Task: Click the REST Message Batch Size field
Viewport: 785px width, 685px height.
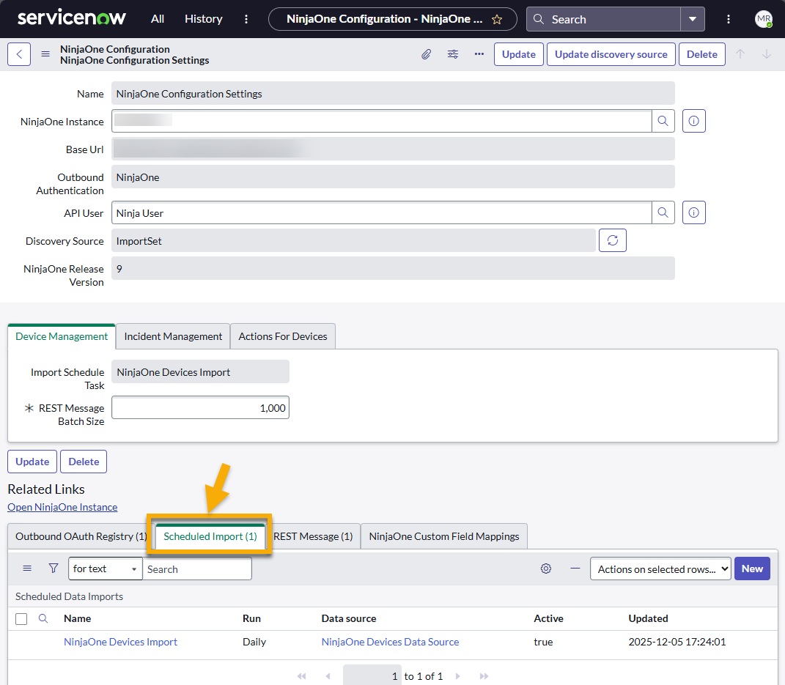Action: 200,408
